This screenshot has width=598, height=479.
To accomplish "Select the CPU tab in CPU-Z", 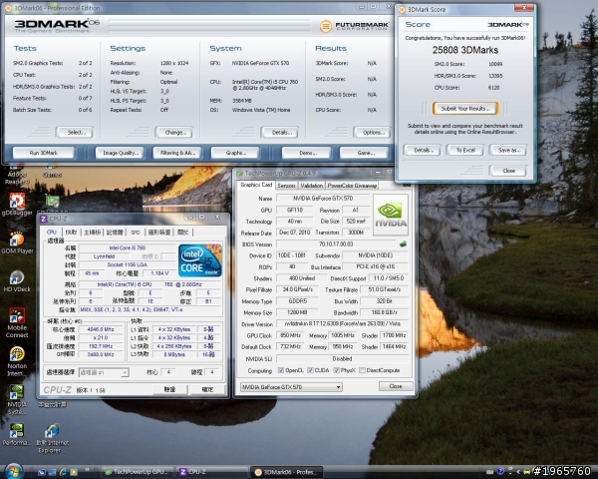I will point(51,232).
